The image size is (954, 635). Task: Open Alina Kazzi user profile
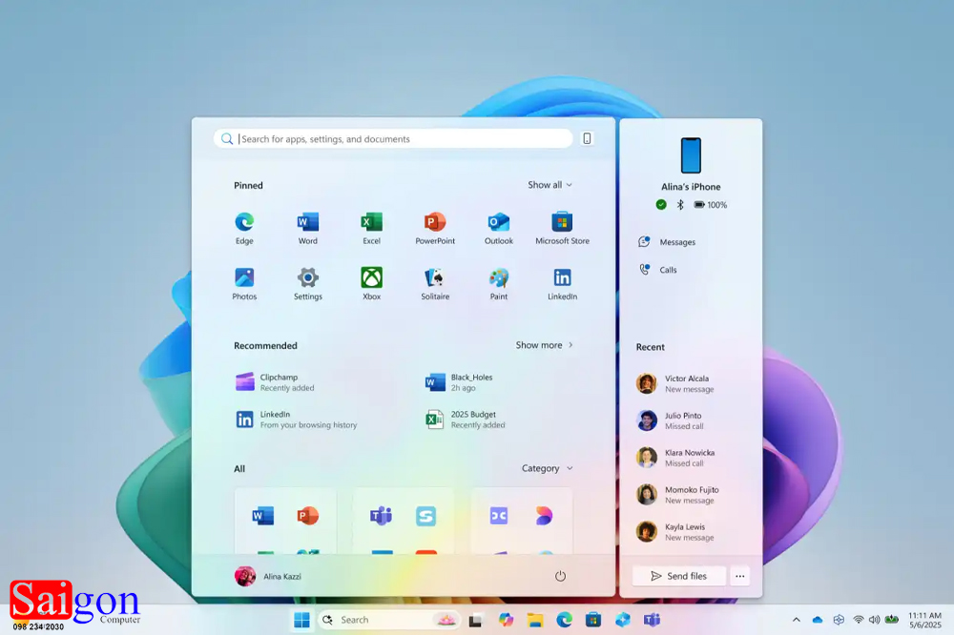pos(268,576)
